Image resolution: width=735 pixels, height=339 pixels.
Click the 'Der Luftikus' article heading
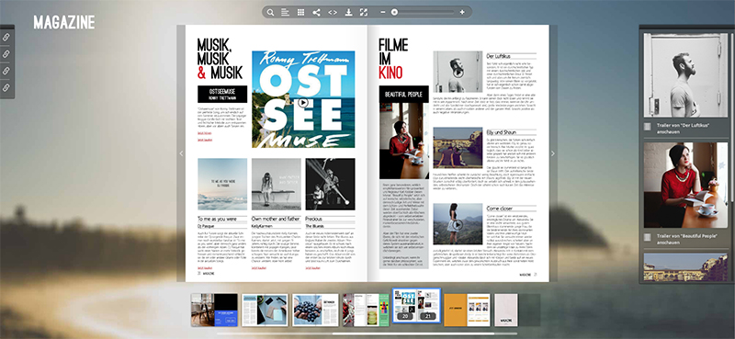click(x=498, y=56)
